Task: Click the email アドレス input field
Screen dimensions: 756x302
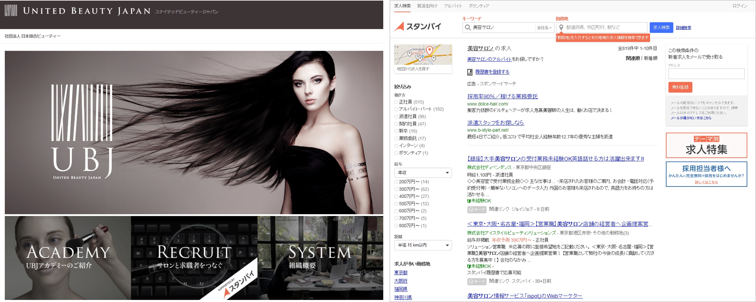Action: click(706, 74)
